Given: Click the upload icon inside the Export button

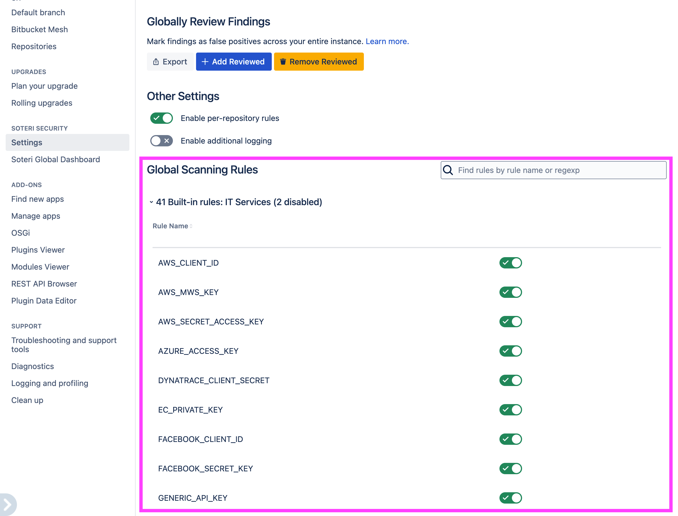Looking at the screenshot, I should click(x=156, y=61).
